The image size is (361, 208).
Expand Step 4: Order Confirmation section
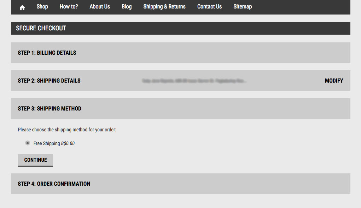[54, 184]
